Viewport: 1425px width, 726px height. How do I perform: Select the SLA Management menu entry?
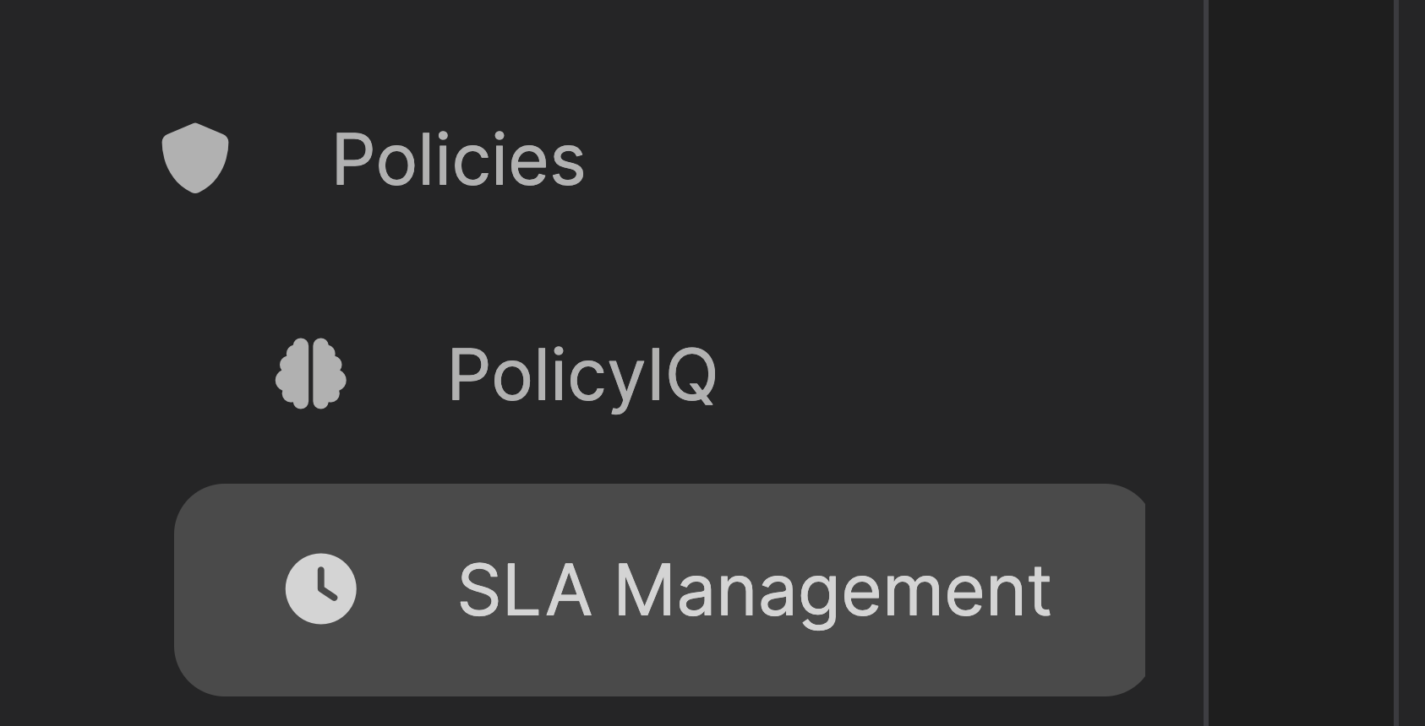coord(659,590)
